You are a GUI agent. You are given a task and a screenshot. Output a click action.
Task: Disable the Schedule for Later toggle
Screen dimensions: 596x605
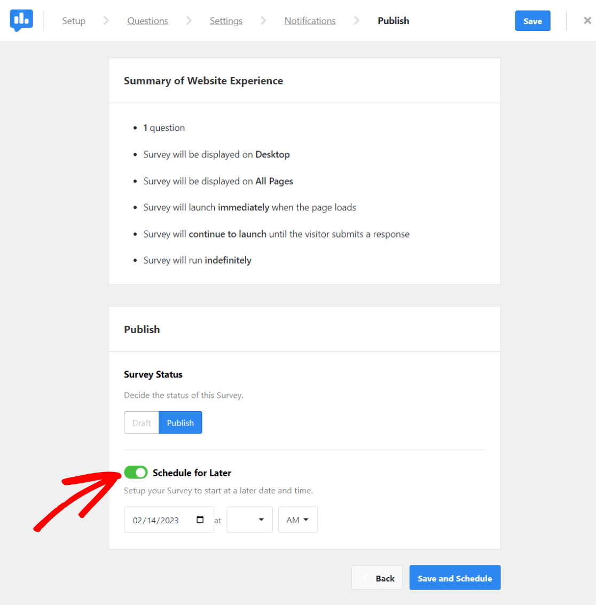136,472
